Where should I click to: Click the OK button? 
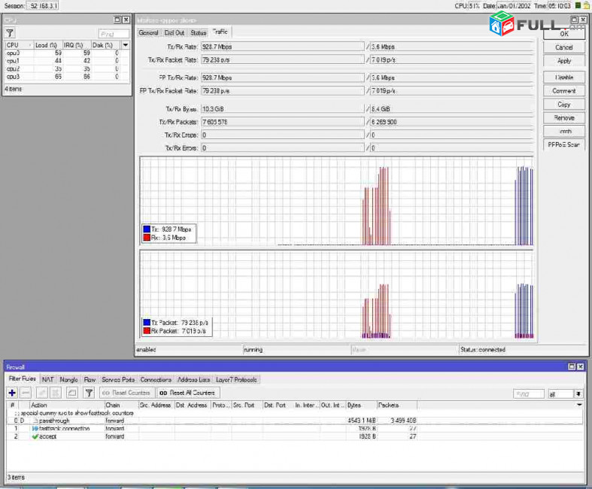(x=564, y=34)
